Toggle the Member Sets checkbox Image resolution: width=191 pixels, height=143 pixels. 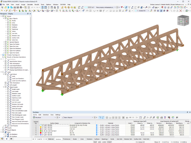pyautogui.click(x=8, y=35)
